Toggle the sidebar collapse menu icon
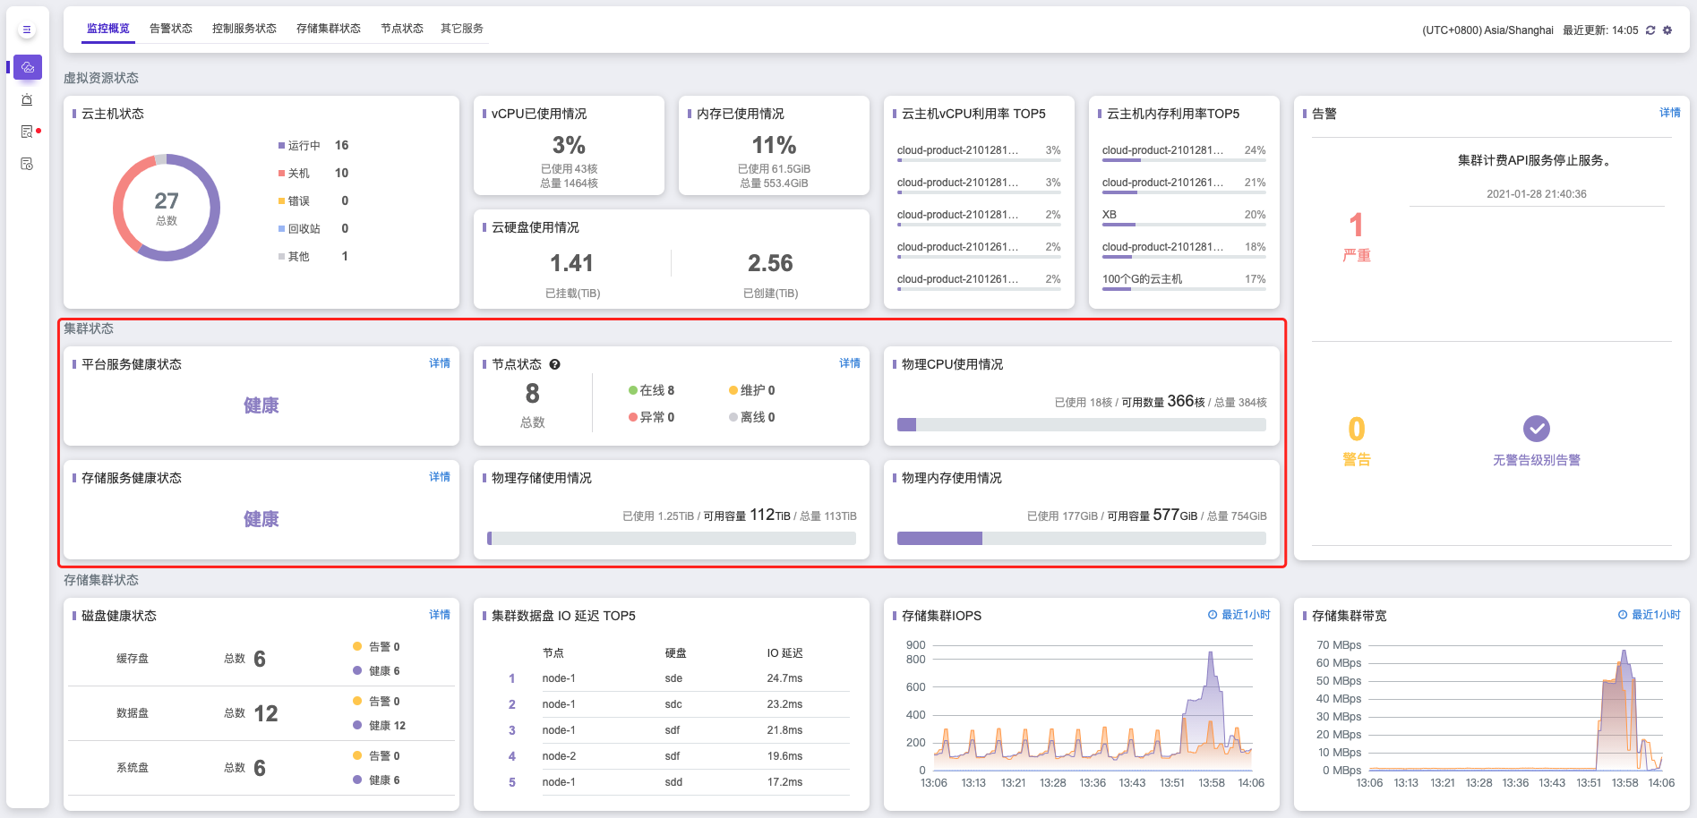Image resolution: width=1697 pixels, height=818 pixels. (x=27, y=30)
